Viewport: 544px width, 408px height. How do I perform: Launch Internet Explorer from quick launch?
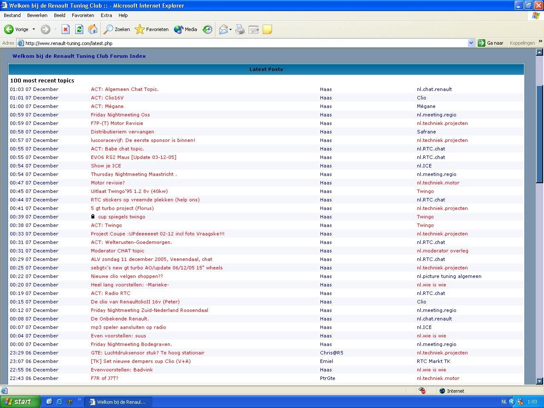(x=59, y=402)
